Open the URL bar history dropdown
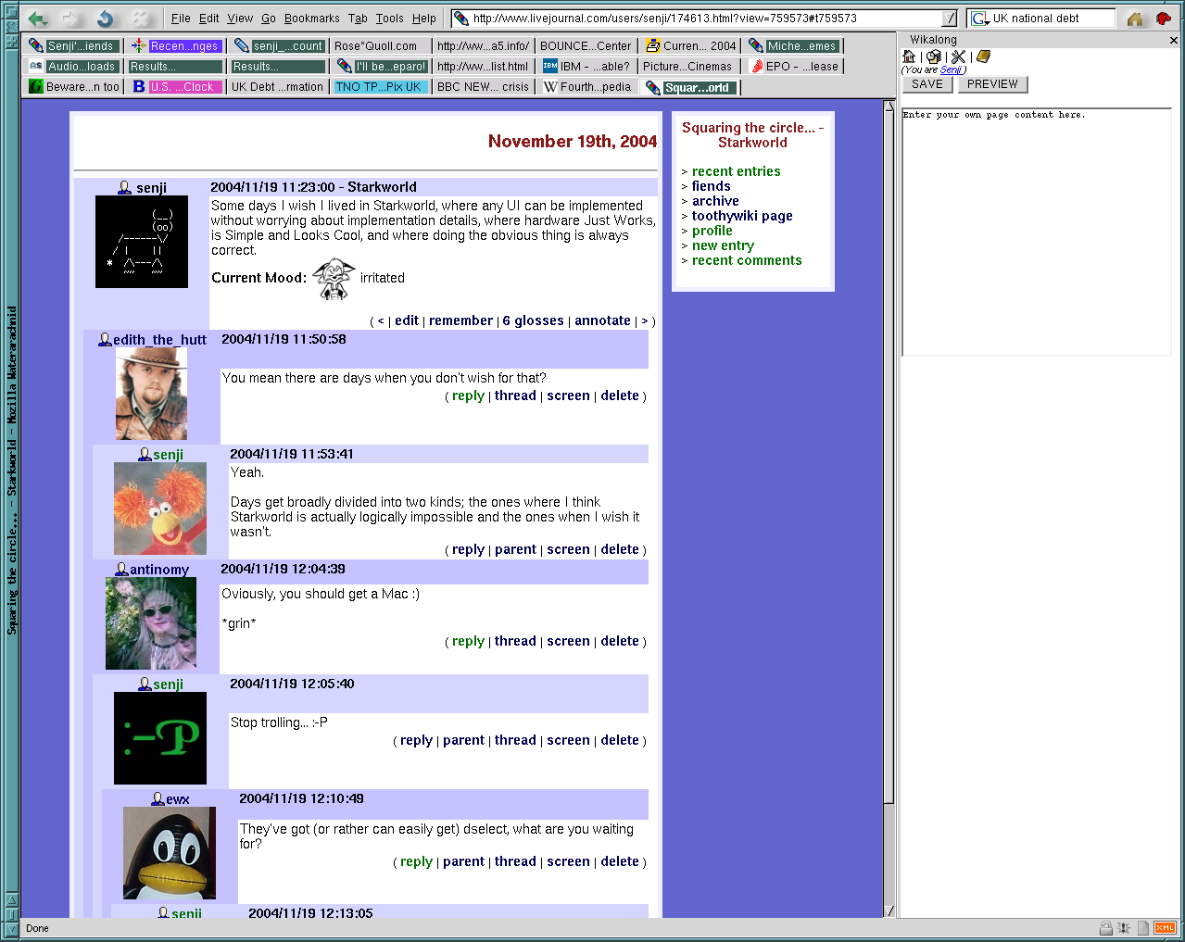The width and height of the screenshot is (1185, 942). point(950,19)
